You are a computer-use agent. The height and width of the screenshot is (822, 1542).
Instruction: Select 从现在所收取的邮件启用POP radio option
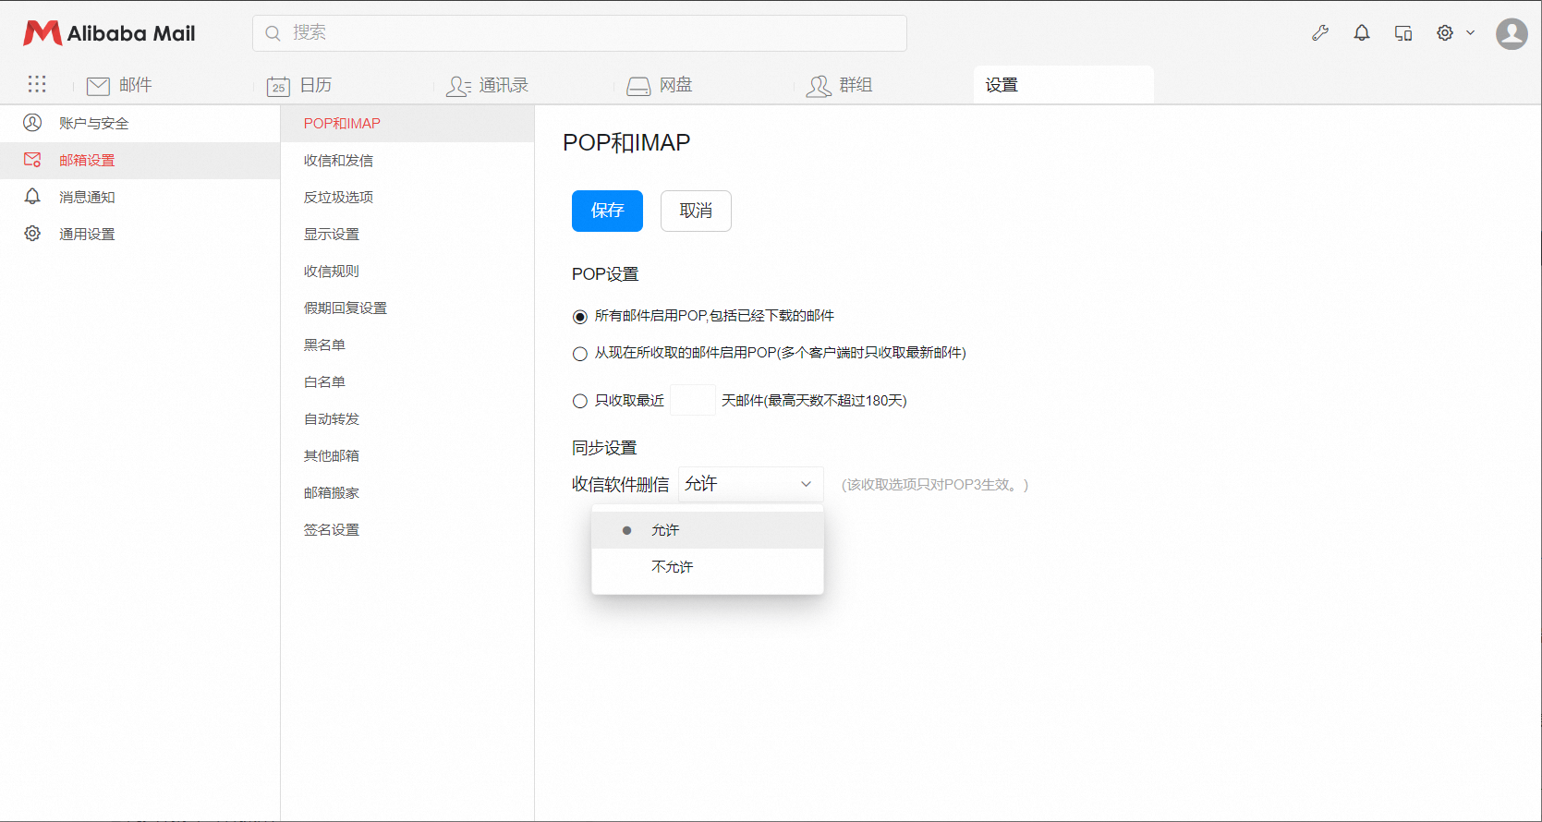(x=580, y=354)
